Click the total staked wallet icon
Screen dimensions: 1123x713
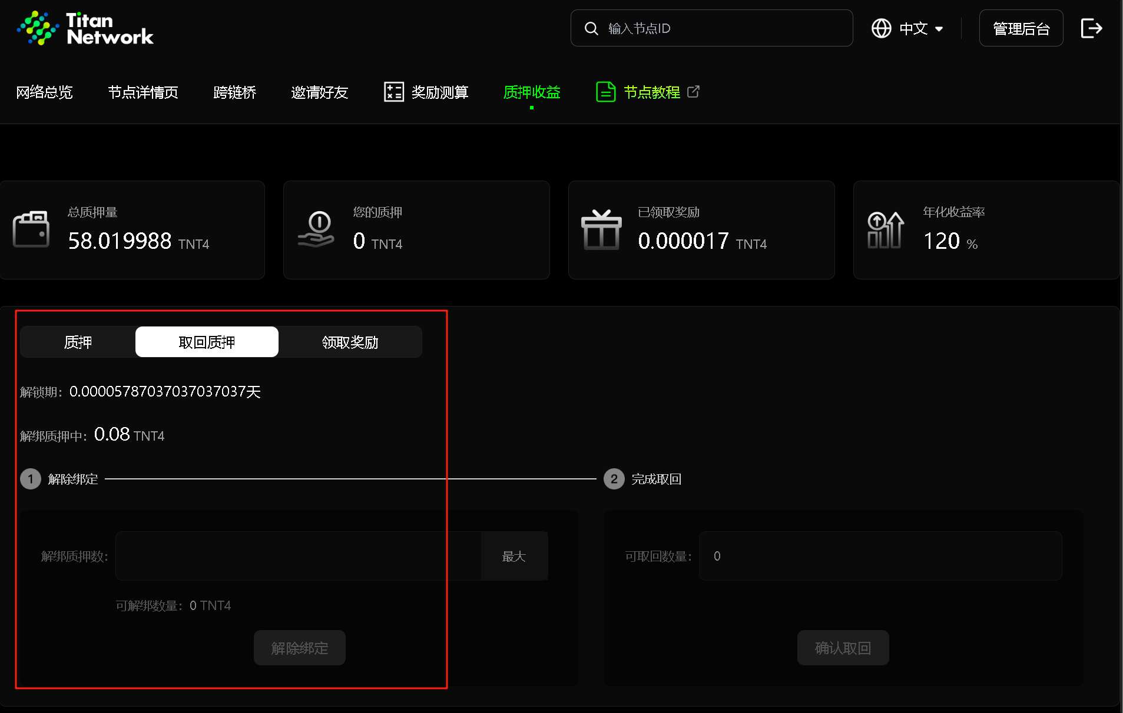31,229
